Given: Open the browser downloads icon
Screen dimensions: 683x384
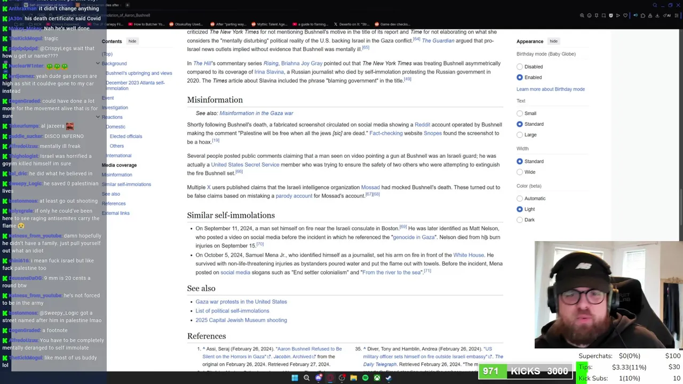Looking at the screenshot, I should [657, 15].
